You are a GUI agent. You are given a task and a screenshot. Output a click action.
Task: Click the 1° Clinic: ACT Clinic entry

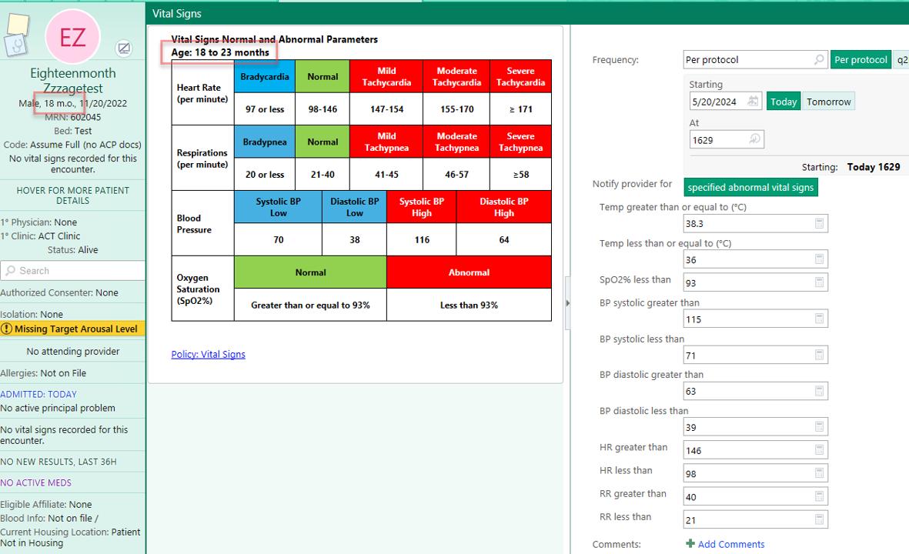pos(41,236)
